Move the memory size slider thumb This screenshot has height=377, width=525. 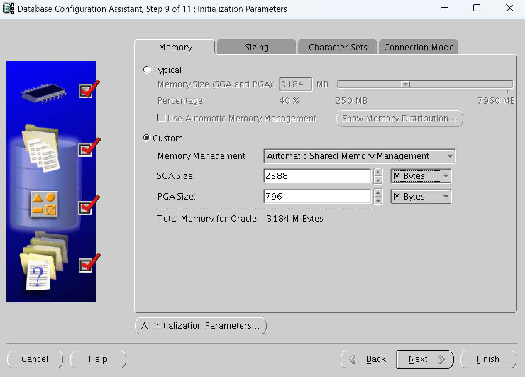405,84
